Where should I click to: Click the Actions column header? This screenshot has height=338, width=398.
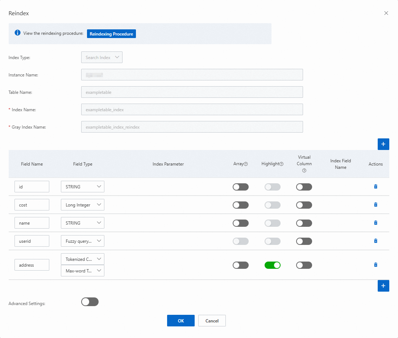click(376, 164)
